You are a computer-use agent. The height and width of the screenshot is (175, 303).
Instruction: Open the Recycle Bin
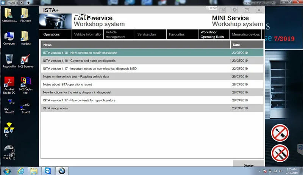click(9, 61)
